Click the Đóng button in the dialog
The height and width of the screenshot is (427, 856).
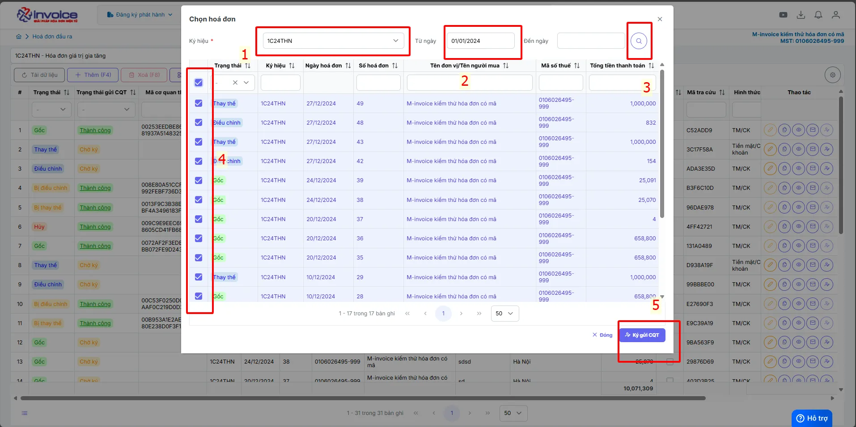(x=602, y=335)
